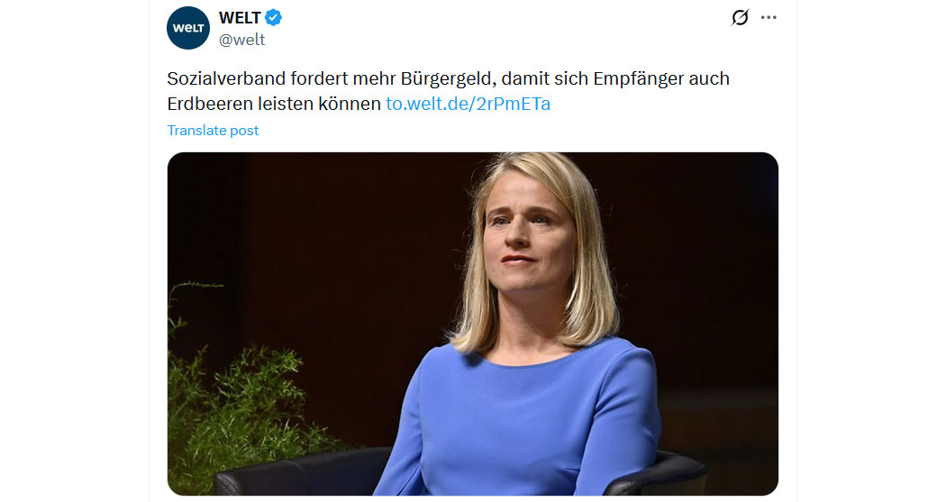
Task: Select the tweet line starting with Erdbeeren leisten
Action: click(274, 104)
